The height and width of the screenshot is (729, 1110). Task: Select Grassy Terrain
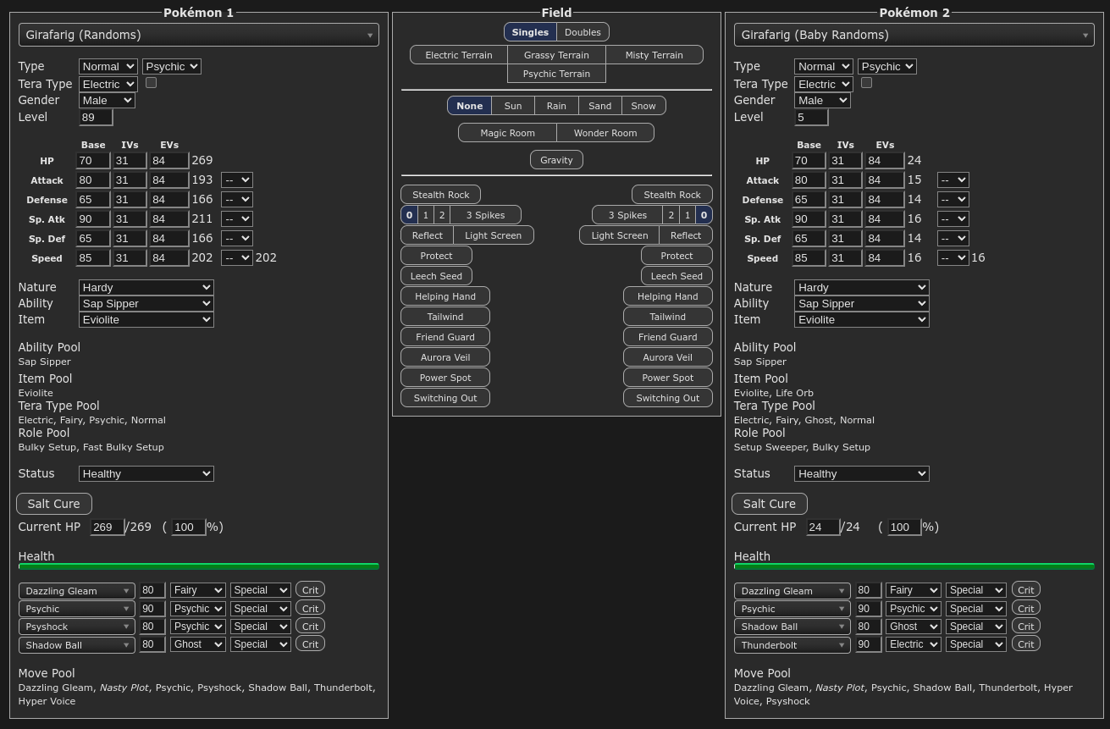click(556, 55)
